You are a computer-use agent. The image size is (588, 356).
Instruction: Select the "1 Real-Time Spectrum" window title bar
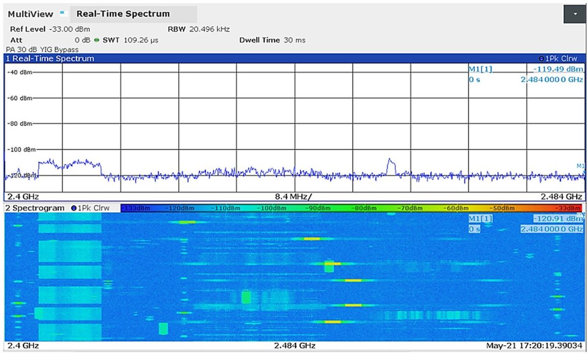[294, 58]
